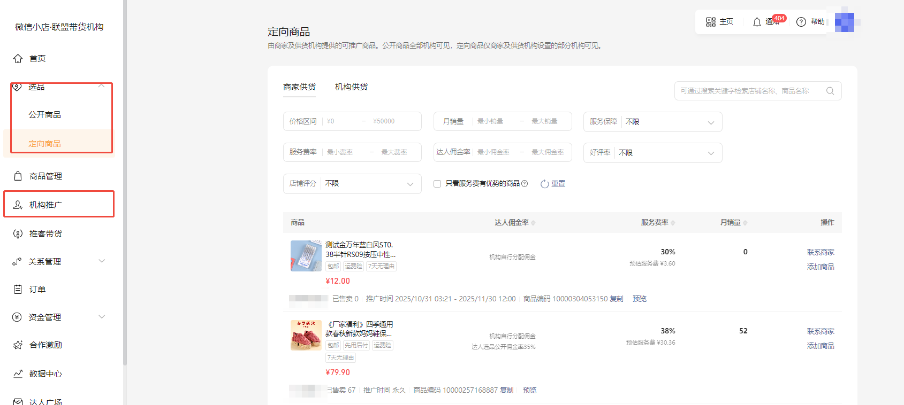Click the 数据中心 chart icon
904x405 pixels.
[x=18, y=373]
